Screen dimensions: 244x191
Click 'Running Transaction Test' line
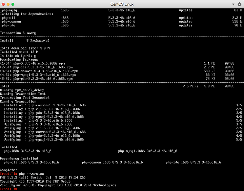pyautogui.click(x=23, y=94)
